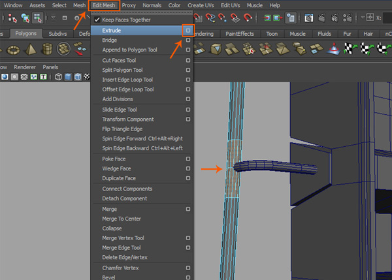Image resolution: width=392 pixels, height=280 pixels.
Task: Choose Duplicate Face from the menu
Action: [119, 179]
